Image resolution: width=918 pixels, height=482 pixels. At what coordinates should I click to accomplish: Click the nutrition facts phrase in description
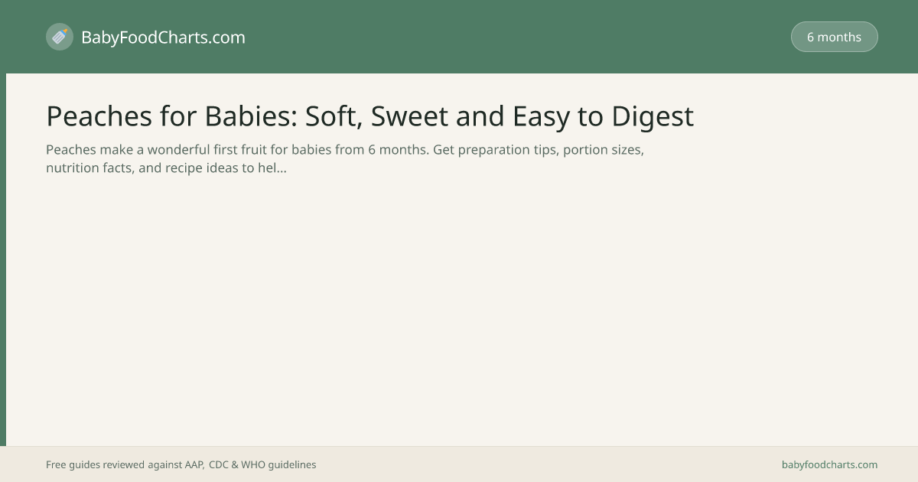[88, 168]
